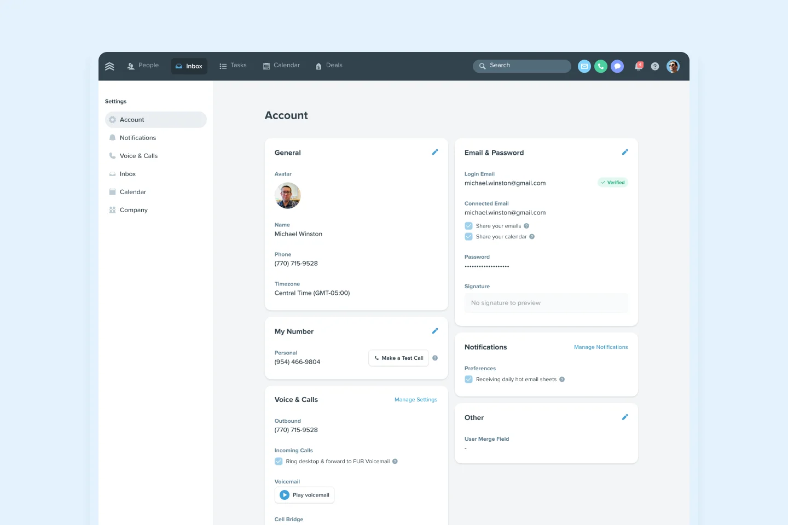Click help icon beside daily hot email sheets
788x525 pixels.
click(x=562, y=380)
